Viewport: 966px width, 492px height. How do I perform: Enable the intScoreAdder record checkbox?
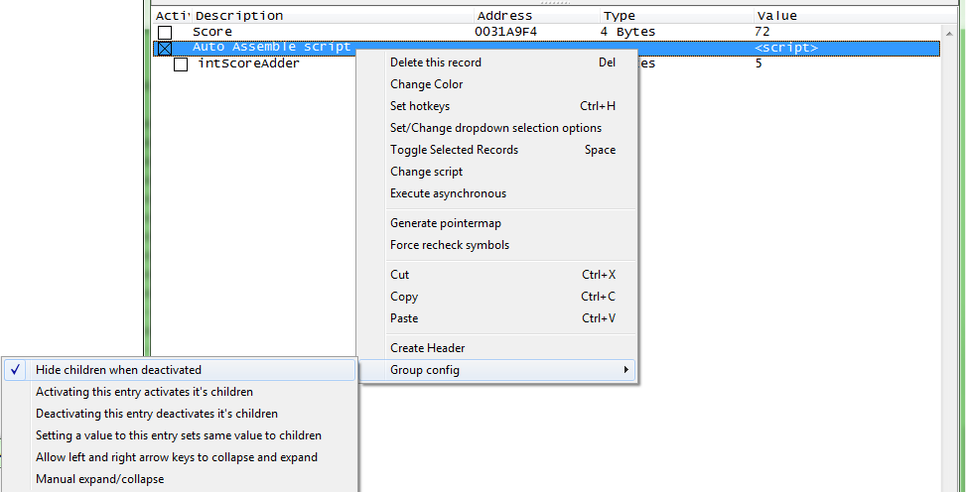pyautogui.click(x=181, y=64)
